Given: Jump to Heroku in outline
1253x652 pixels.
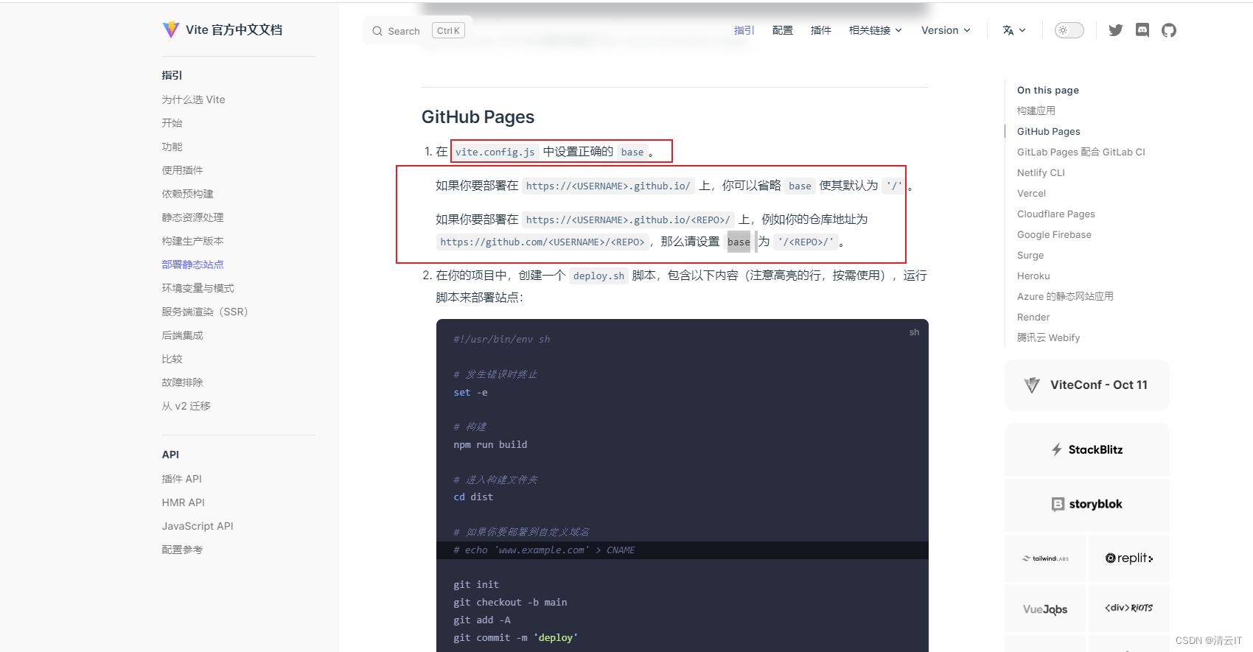Looking at the screenshot, I should [1033, 276].
